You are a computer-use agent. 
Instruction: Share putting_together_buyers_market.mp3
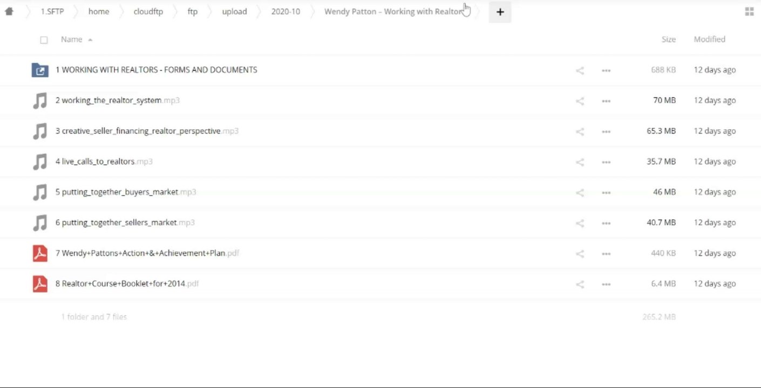[580, 192]
